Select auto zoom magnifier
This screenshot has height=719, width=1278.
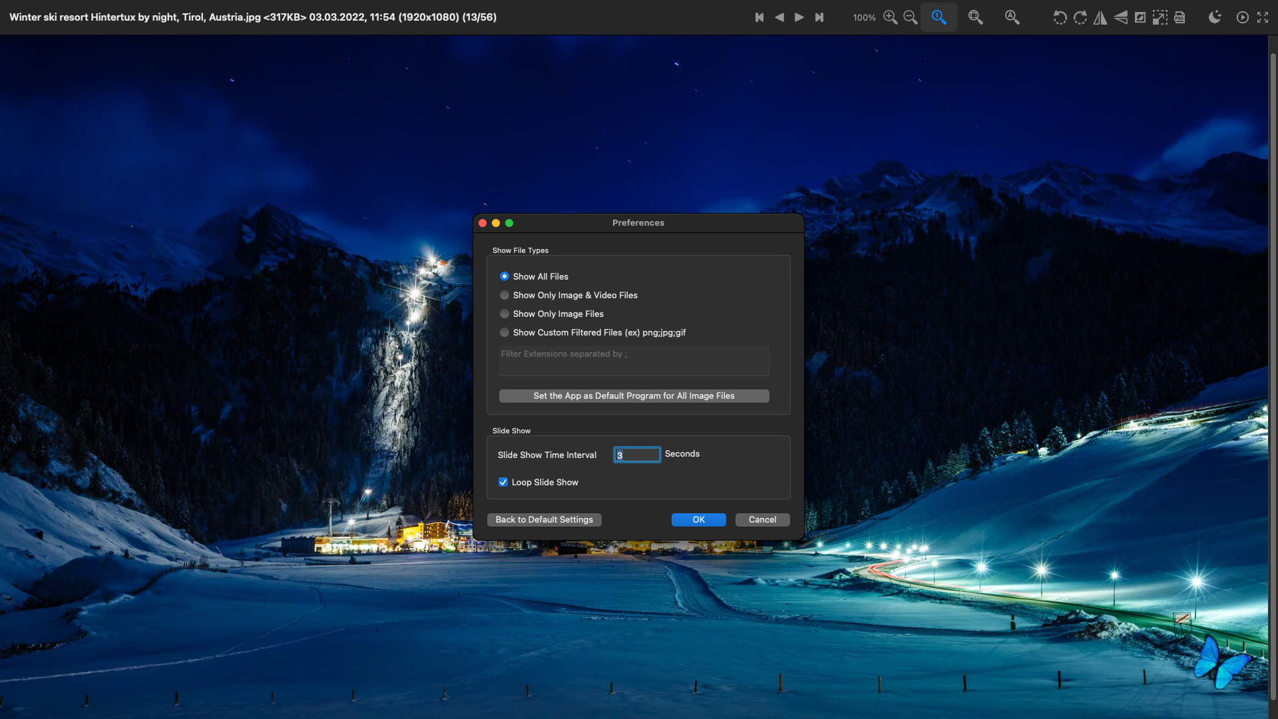click(1012, 17)
